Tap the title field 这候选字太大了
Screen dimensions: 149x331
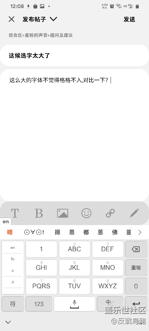(x=74, y=55)
